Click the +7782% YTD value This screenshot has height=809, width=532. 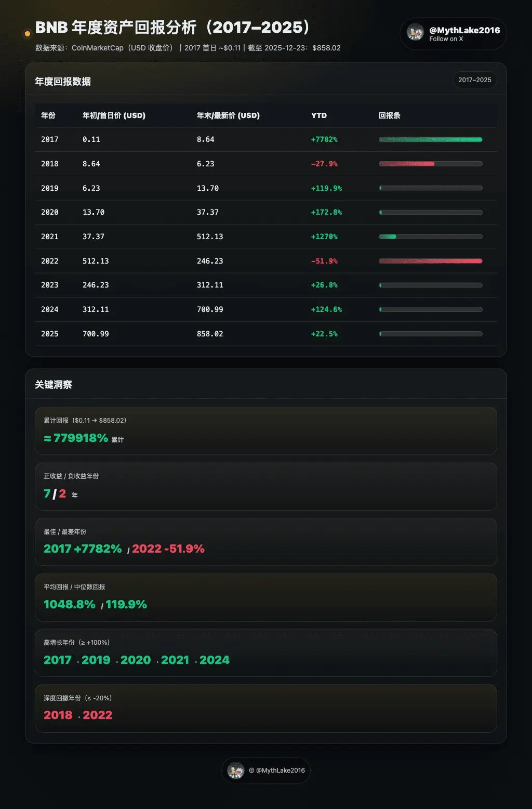324,139
